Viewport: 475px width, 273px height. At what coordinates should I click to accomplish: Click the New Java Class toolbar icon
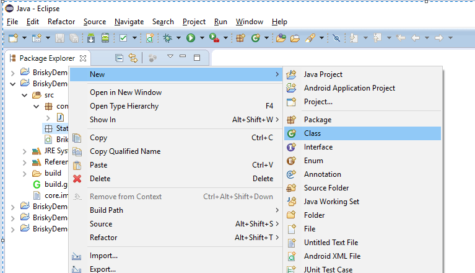pyautogui.click(x=256, y=38)
